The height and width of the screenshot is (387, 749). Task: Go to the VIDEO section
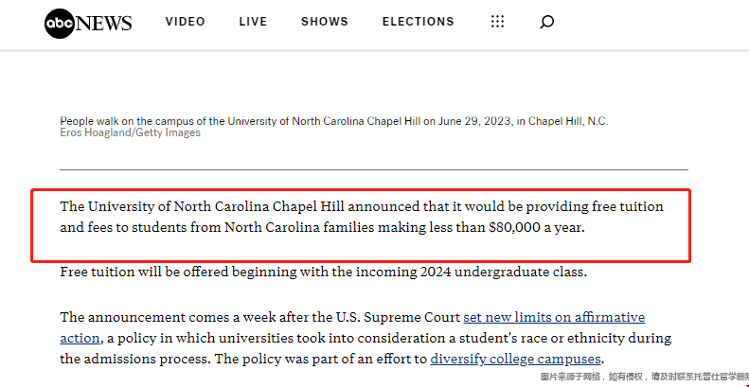(186, 22)
